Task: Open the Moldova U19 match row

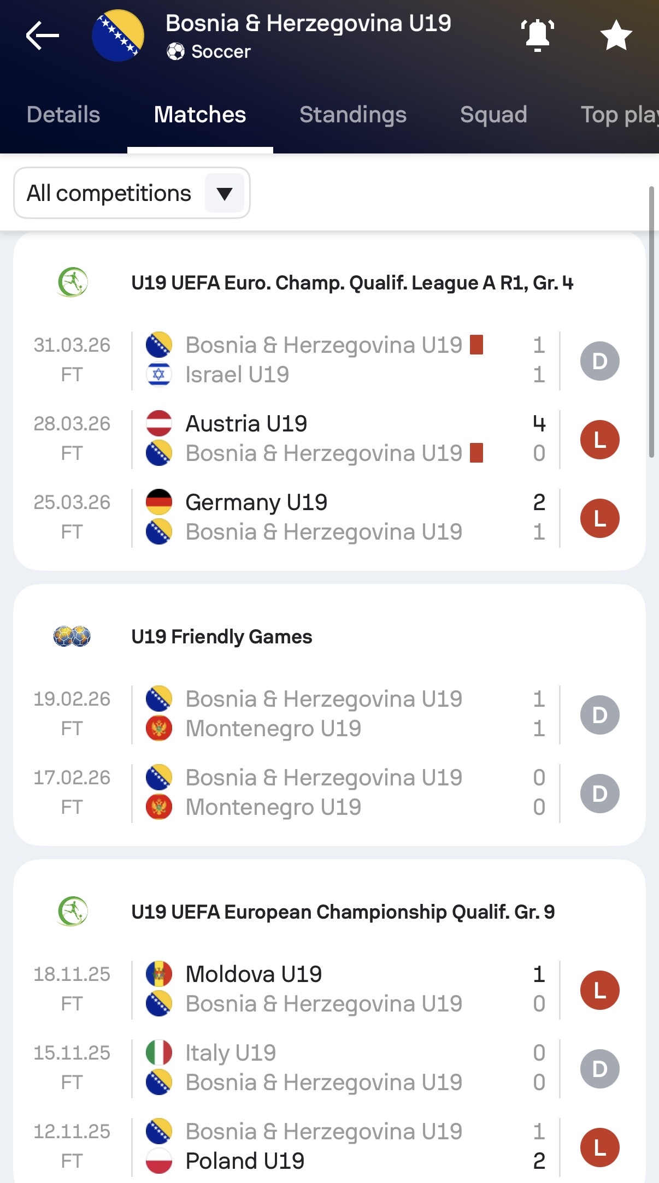Action: coord(329,989)
